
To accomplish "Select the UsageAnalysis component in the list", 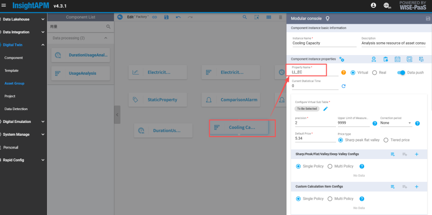I will tap(81, 74).
